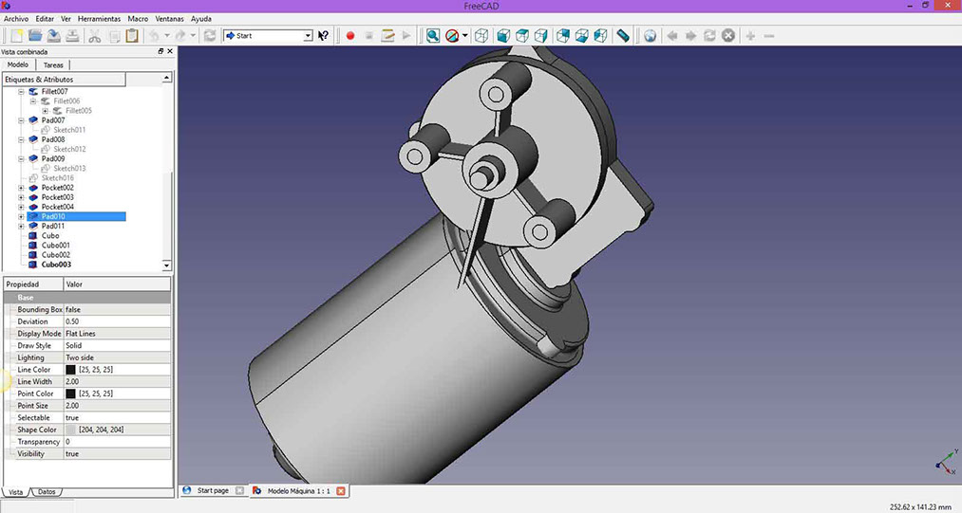Select the right view cube icon
Viewport: 962px width, 513px height.
[541, 35]
